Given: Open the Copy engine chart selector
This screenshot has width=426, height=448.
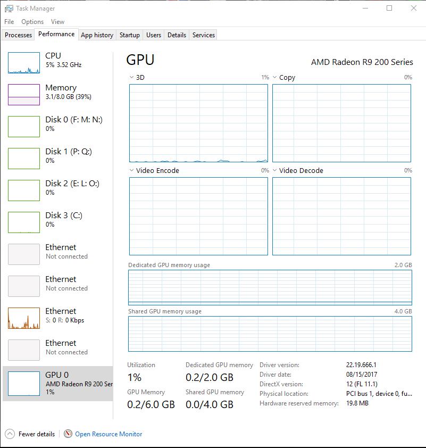Looking at the screenshot, I should [274, 77].
